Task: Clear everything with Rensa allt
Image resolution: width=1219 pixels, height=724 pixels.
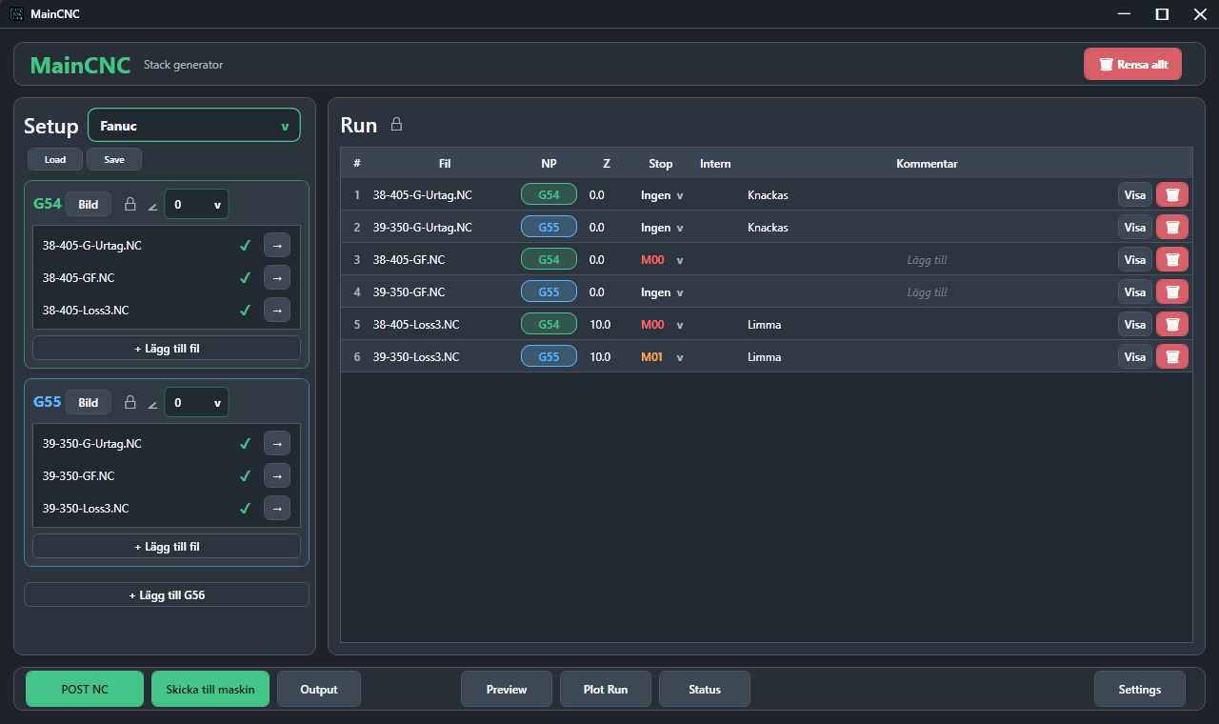Action: click(x=1132, y=64)
